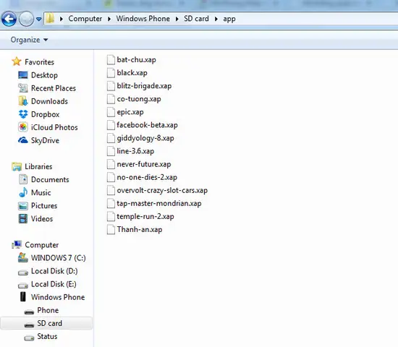This screenshot has height=347, width=398.
Task: Click the Computer icon in sidebar
Action: coord(17,244)
